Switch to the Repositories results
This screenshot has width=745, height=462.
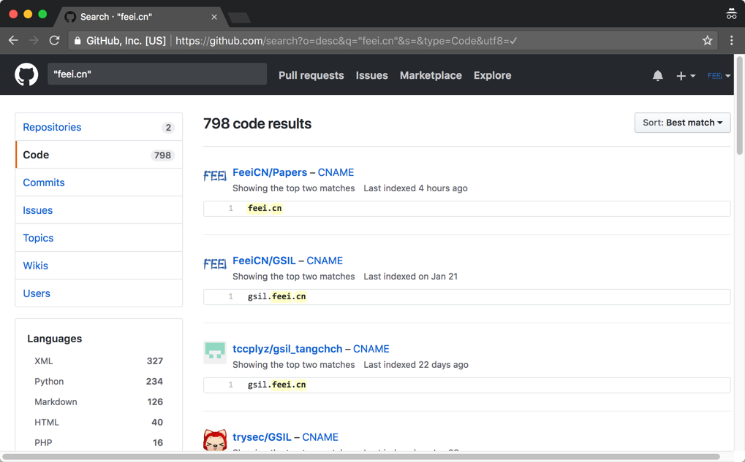coord(52,127)
